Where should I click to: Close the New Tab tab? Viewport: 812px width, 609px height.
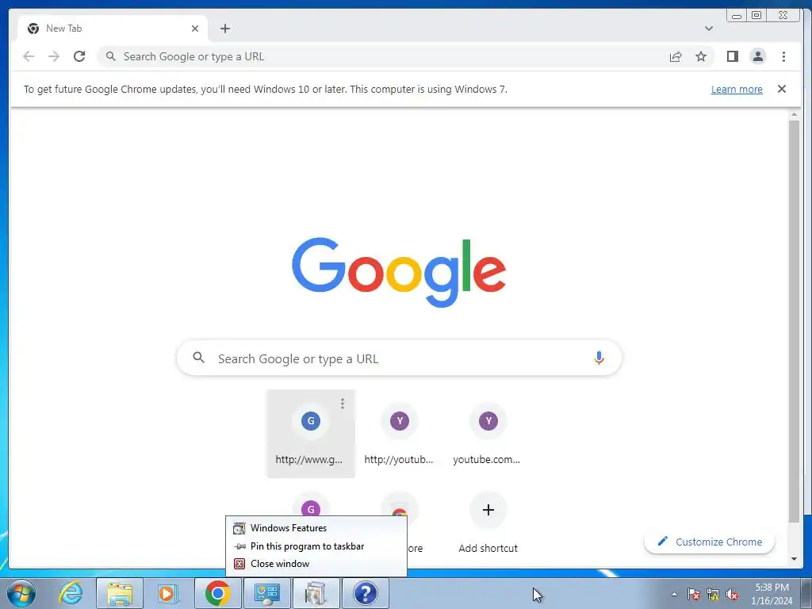click(x=195, y=29)
